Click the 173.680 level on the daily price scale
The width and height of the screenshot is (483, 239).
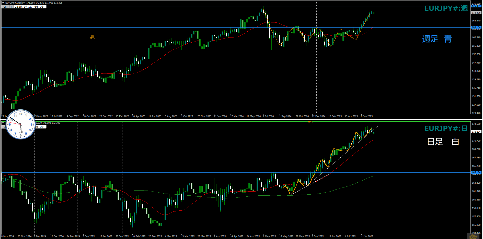pyautogui.click(x=476, y=124)
